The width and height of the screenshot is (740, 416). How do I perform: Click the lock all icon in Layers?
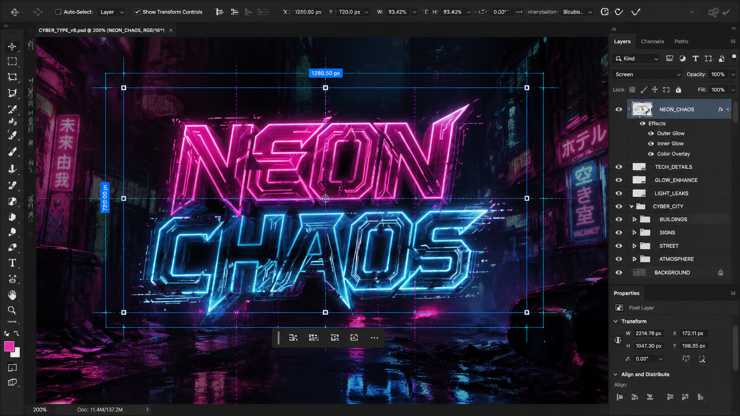(678, 90)
